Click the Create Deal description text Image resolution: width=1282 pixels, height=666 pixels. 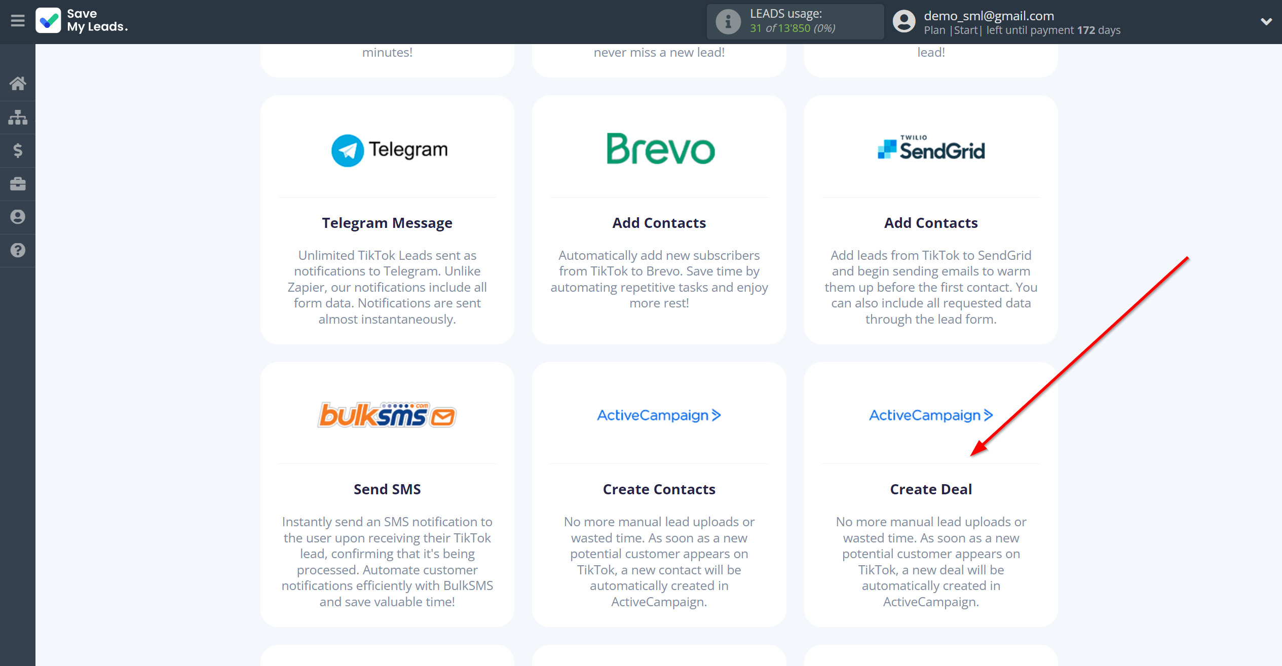tap(931, 562)
